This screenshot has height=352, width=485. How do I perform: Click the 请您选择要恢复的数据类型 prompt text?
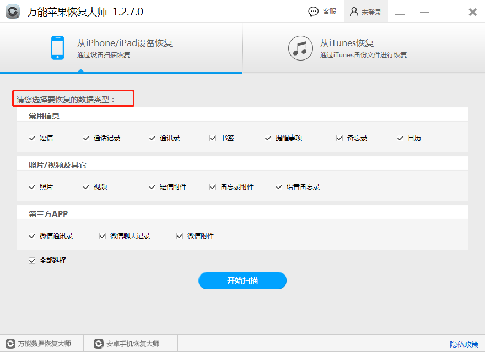point(66,100)
